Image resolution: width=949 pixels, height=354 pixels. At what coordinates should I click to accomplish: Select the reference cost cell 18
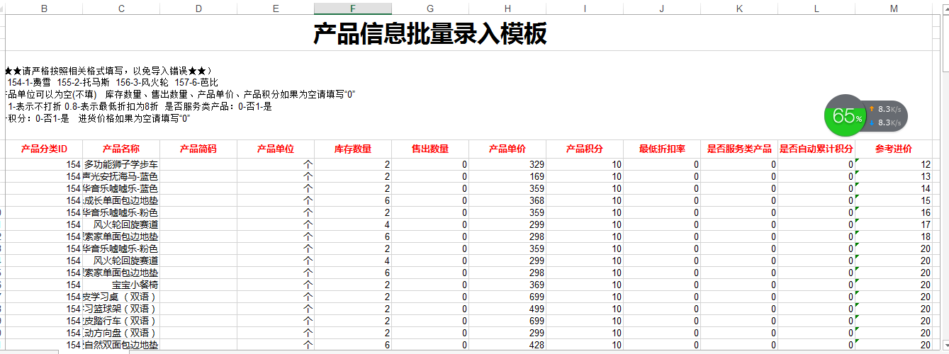(x=894, y=236)
